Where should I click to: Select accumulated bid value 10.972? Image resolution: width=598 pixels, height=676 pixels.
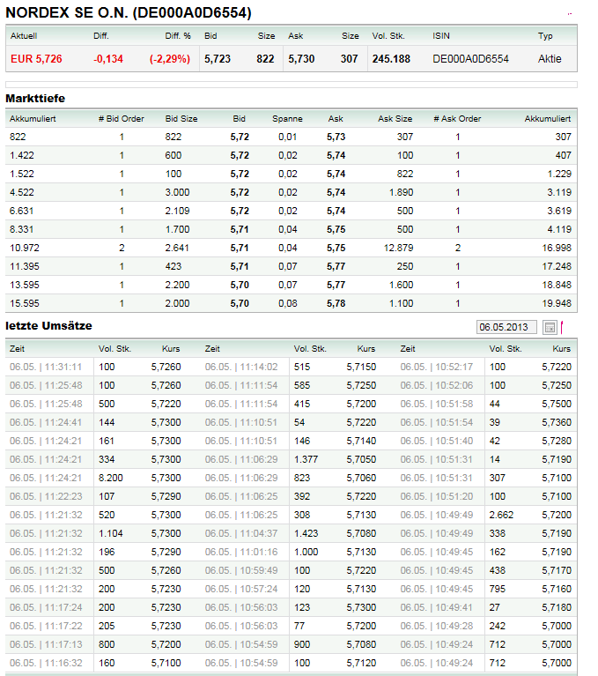[24, 248]
